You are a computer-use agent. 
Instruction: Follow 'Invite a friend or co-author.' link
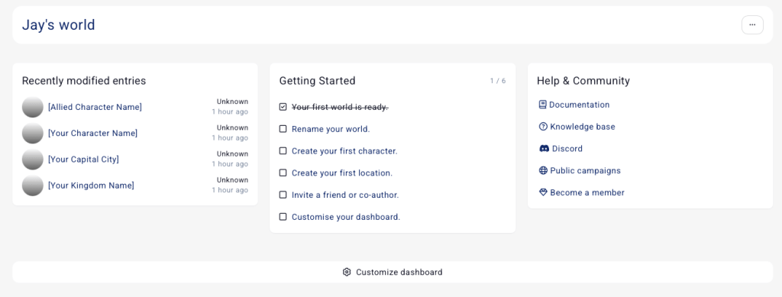(x=345, y=195)
